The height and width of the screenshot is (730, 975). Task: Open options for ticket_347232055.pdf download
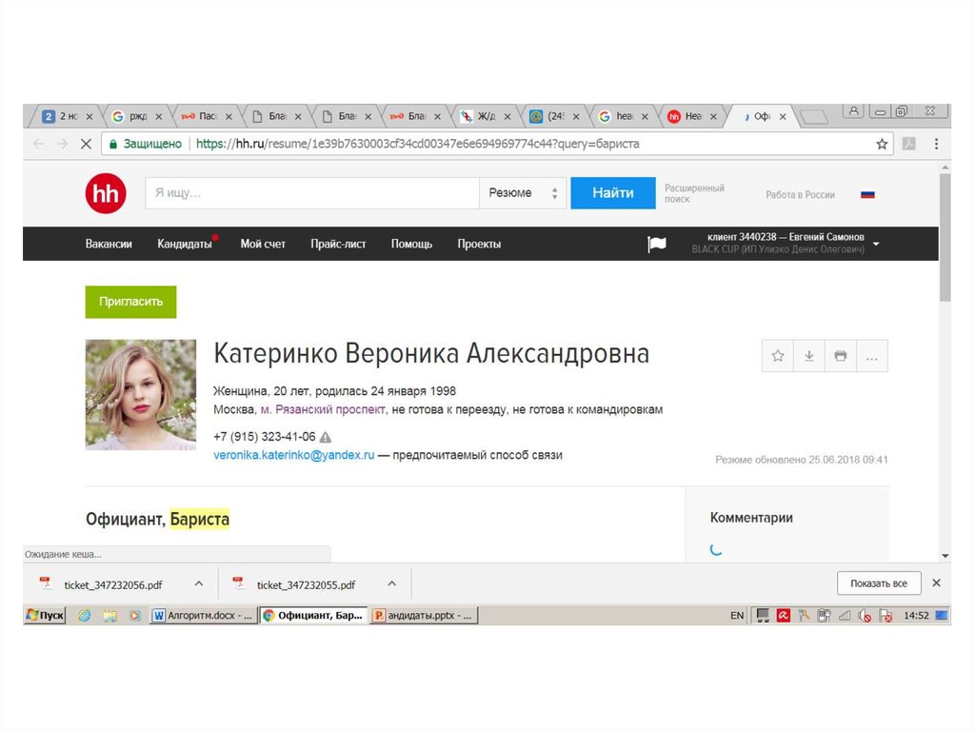coord(391,583)
